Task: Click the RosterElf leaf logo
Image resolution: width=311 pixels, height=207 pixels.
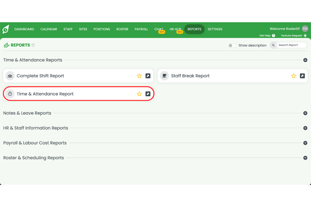Action: (x=5, y=29)
